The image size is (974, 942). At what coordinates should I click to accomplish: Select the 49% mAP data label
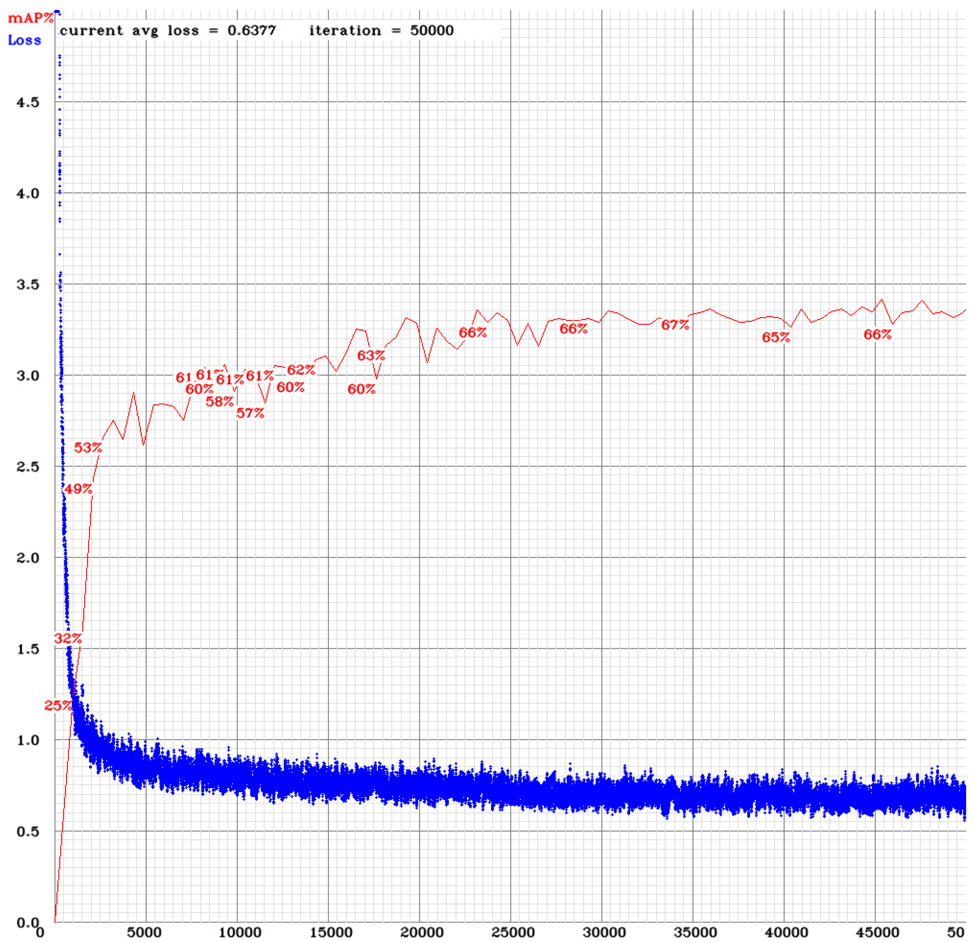78,489
